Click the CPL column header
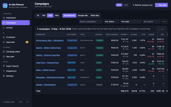171x107 pixels. pyautogui.click(x=162, y=35)
